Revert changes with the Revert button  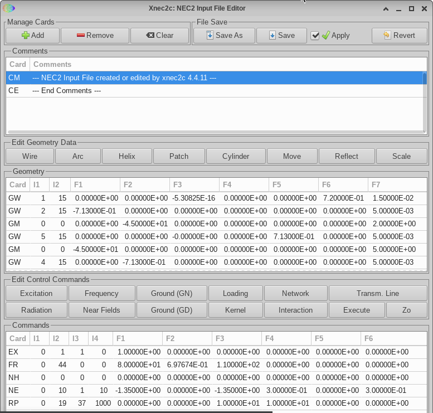point(399,35)
